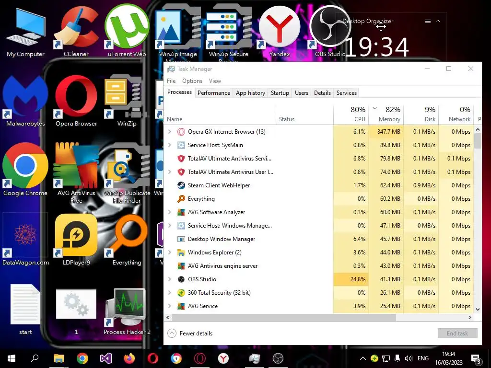491x368 pixels.
Task: Open WinZip Secure Backup desktop icon
Action: [228, 31]
